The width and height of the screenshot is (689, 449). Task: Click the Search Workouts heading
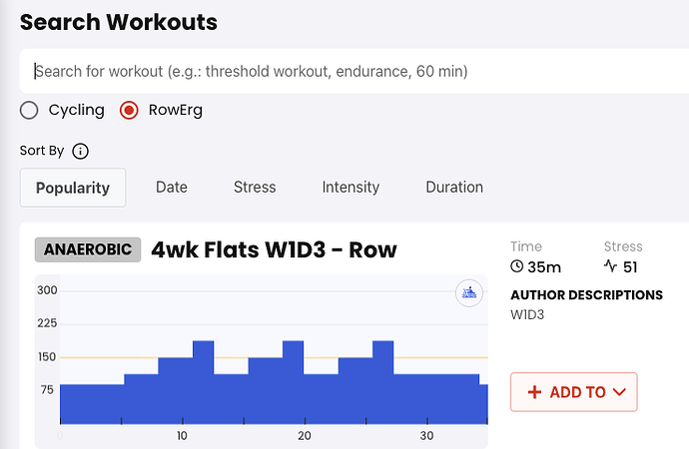[119, 22]
